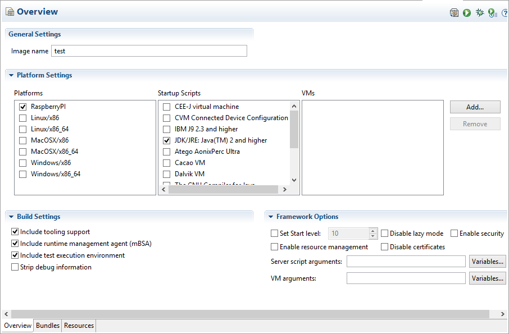509x334 pixels.
Task: Start debugging with the bug icon
Action: (480, 12)
